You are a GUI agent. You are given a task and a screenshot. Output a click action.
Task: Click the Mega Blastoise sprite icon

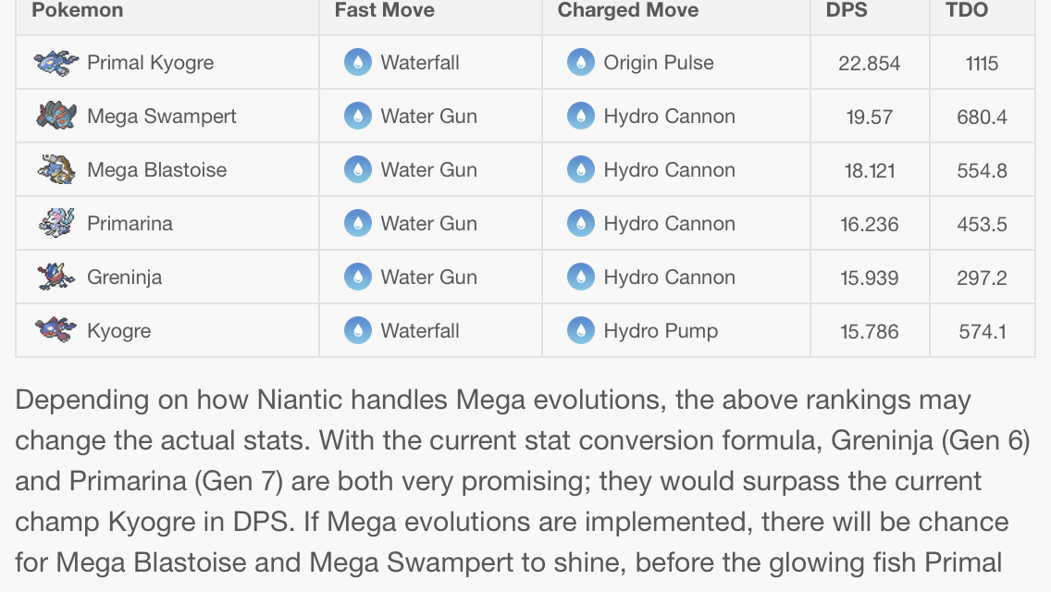[x=56, y=169]
